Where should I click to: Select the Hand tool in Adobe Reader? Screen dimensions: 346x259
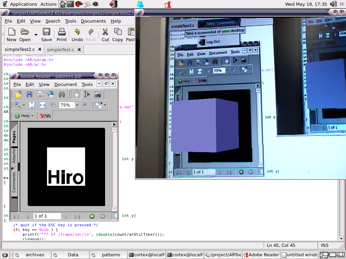point(76,94)
